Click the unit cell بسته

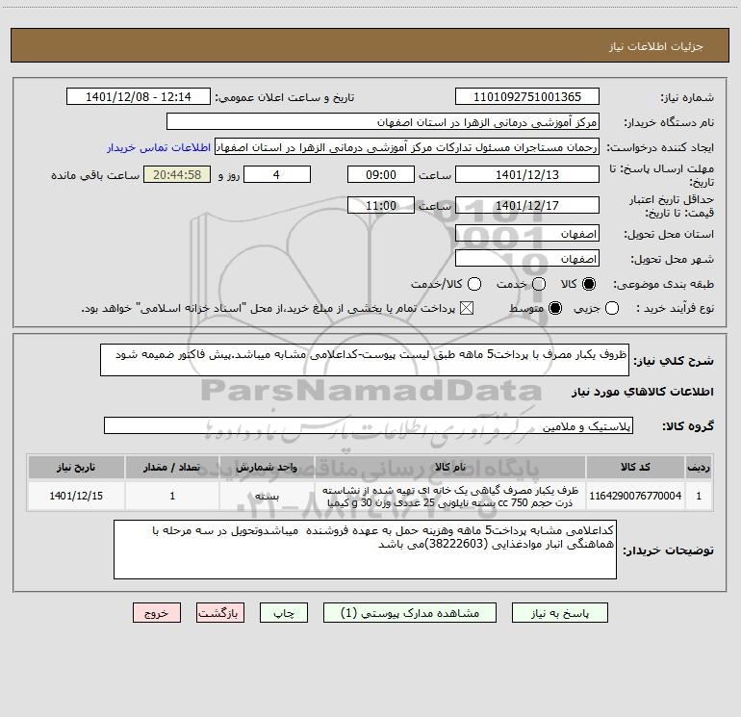pos(267,496)
